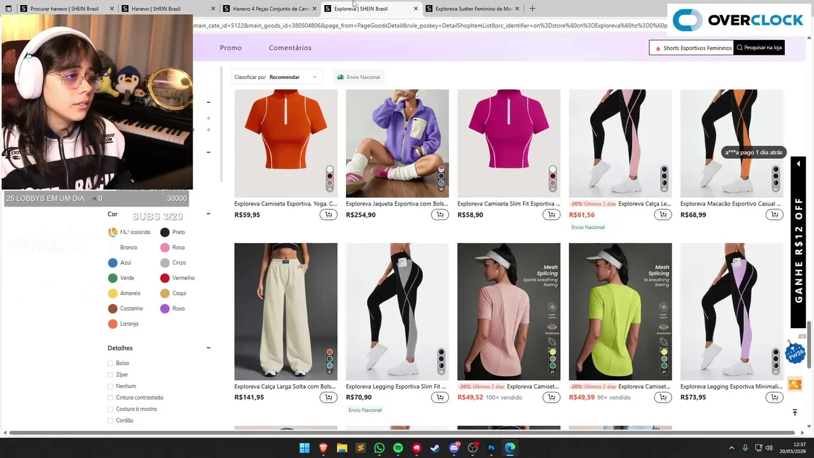Viewport: 814px width, 458px height.
Task: Open the Promo store tab
Action: [231, 48]
